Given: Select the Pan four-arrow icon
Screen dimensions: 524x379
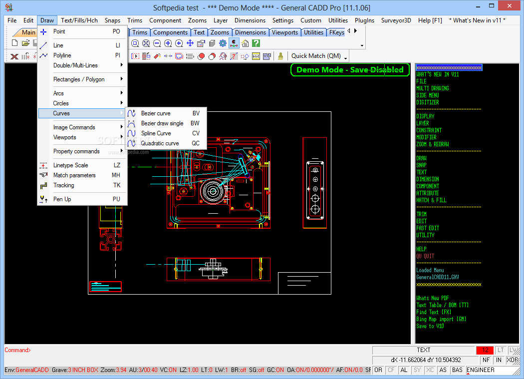Looking at the screenshot, I should (x=190, y=43).
